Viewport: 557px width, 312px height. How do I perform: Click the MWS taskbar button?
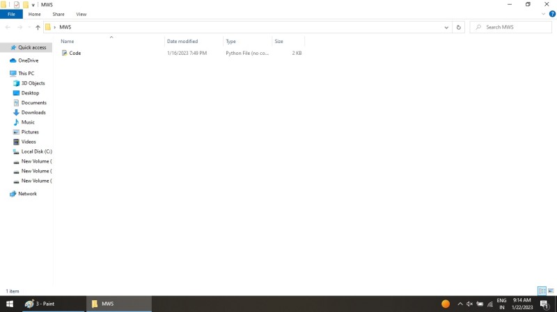coord(118,304)
